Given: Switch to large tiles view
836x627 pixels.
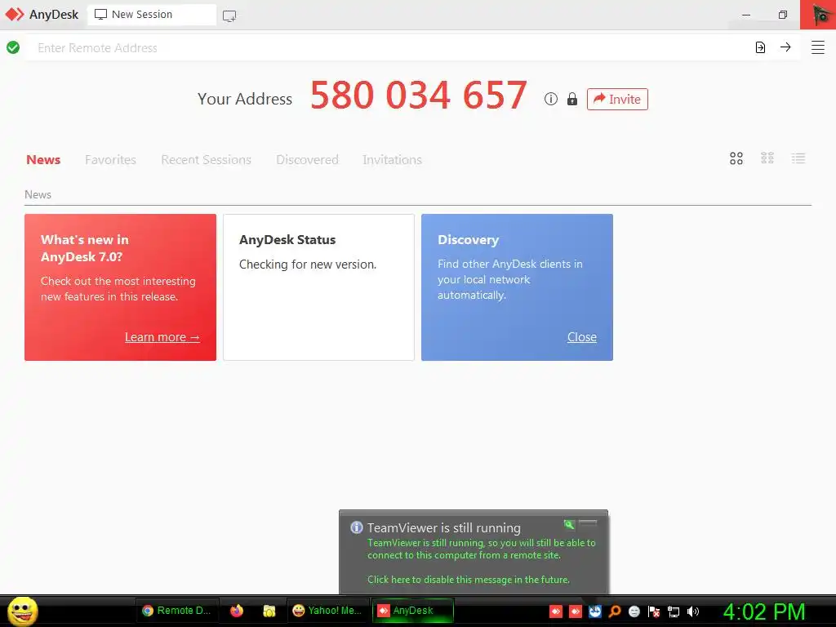Looking at the screenshot, I should [x=736, y=158].
